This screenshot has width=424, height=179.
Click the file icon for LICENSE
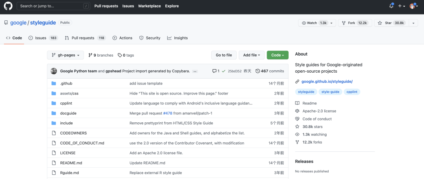pyautogui.click(x=53, y=153)
